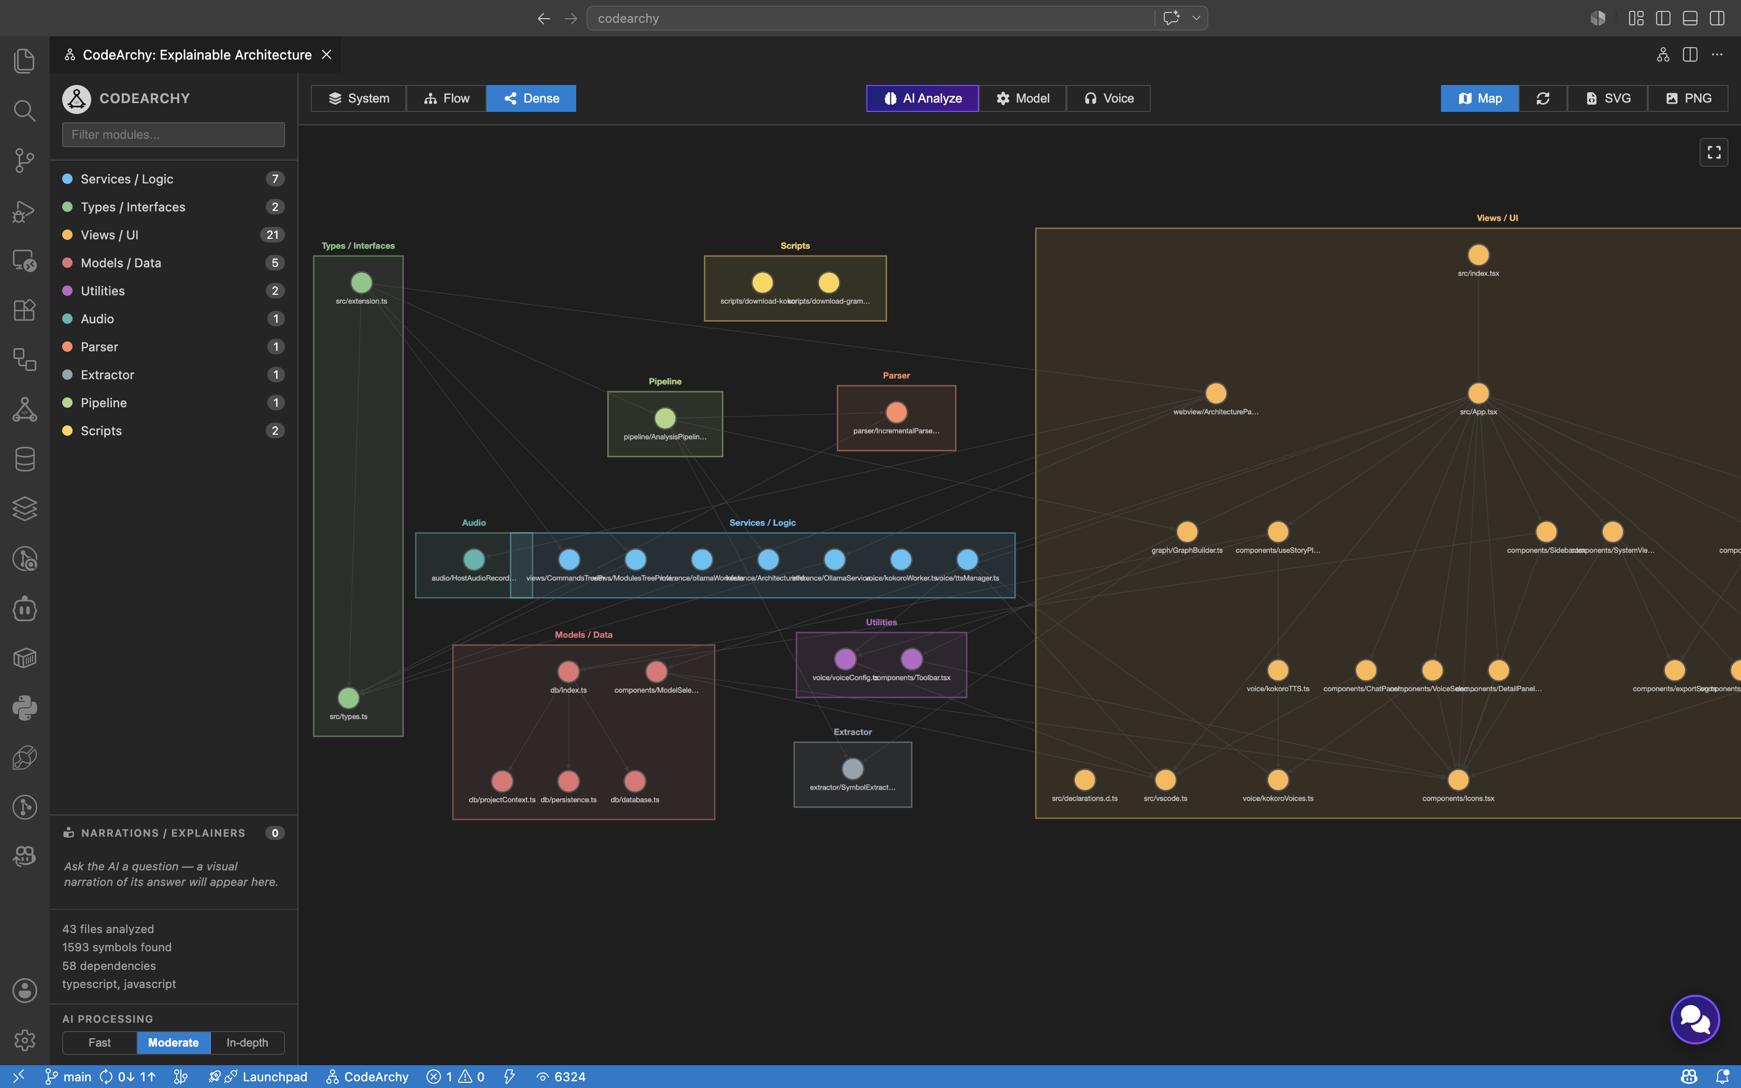Open Run and Debug icon
Screen dimensions: 1741x1088
(x=24, y=210)
